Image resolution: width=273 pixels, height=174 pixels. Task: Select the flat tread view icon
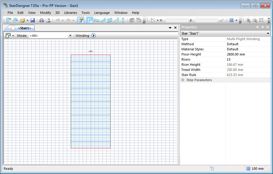[x=96, y=20]
